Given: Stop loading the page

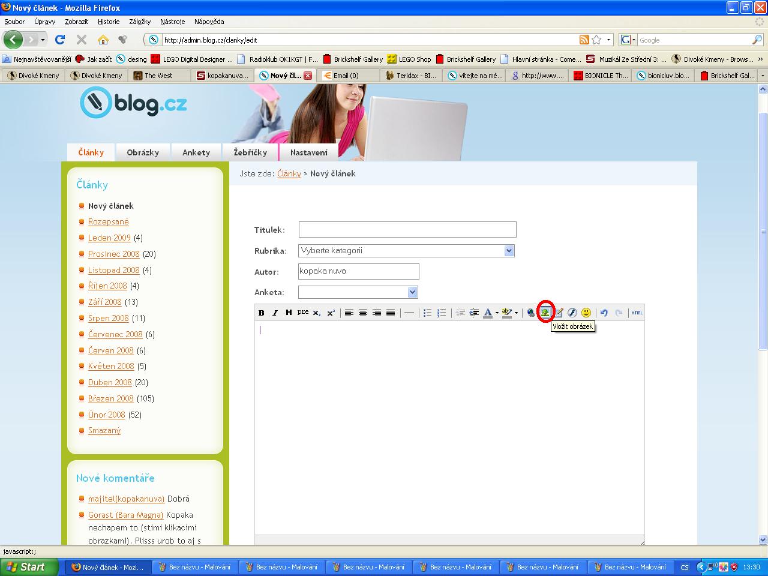Looking at the screenshot, I should [82, 40].
